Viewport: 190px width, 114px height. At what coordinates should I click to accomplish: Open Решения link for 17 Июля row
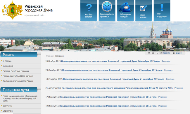[162, 97]
